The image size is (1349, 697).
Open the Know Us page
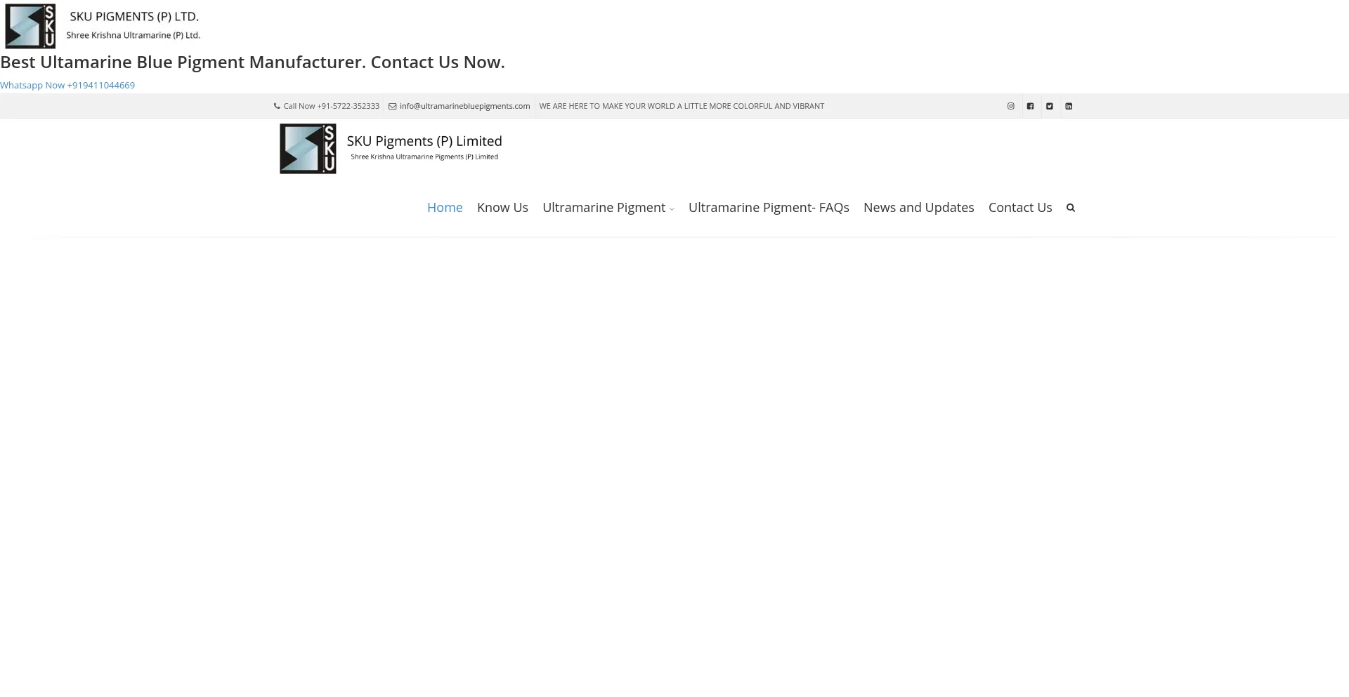[502, 208]
